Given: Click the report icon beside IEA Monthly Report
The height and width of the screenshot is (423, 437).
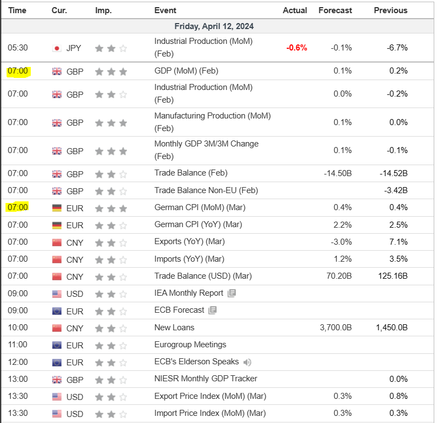Looking at the screenshot, I should (x=231, y=293).
